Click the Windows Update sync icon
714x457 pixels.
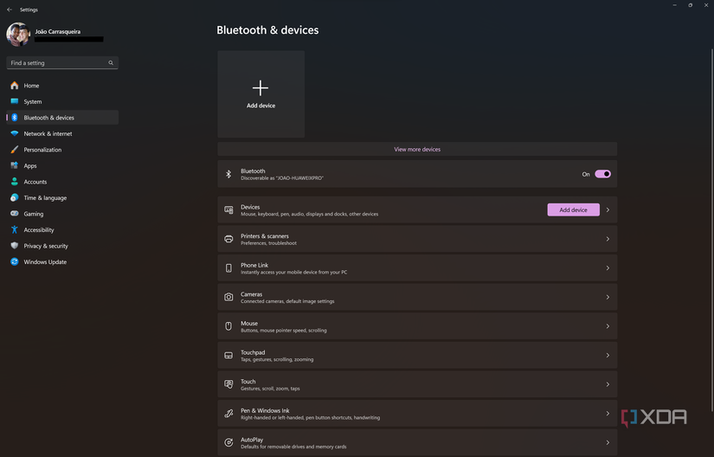15,261
